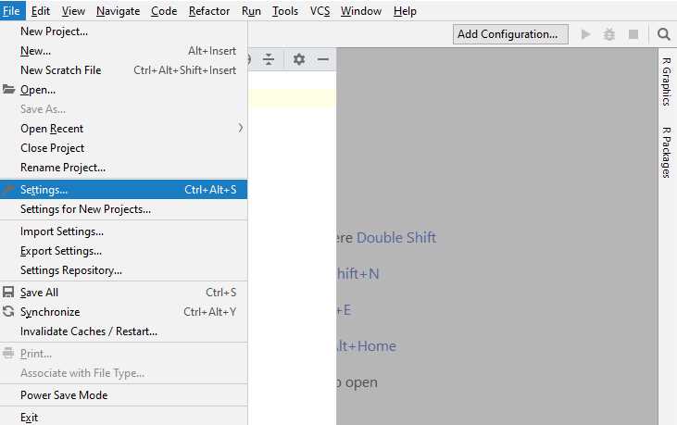Image resolution: width=677 pixels, height=425 pixels.
Task: Open the R Graphics side tab
Action: click(667, 82)
